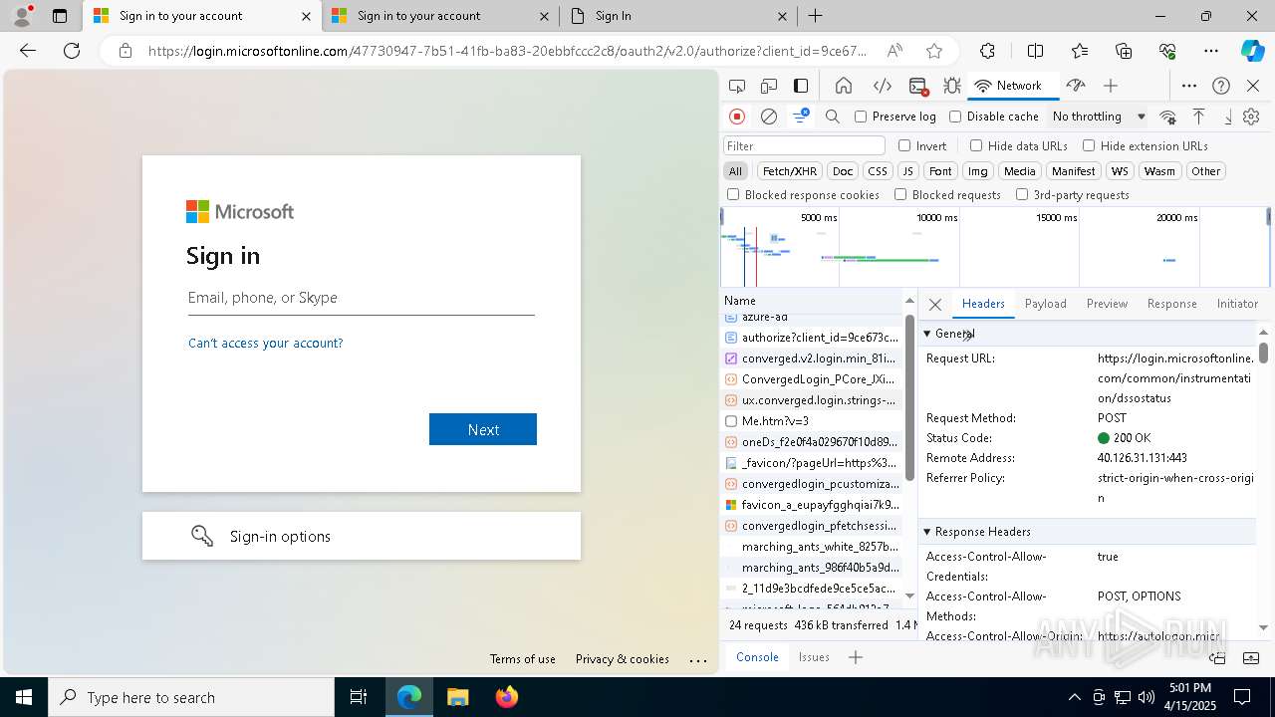The image size is (1275, 717).
Task: Toggle the DevTools activity bar dock icon
Action: pyautogui.click(x=801, y=86)
